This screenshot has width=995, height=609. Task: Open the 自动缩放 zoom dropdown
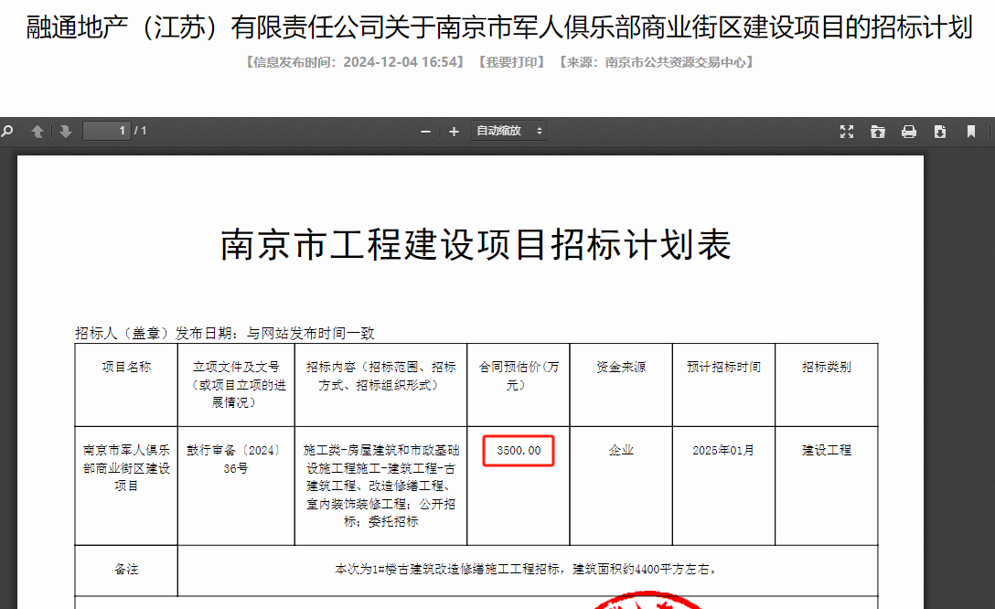pyautogui.click(x=508, y=131)
